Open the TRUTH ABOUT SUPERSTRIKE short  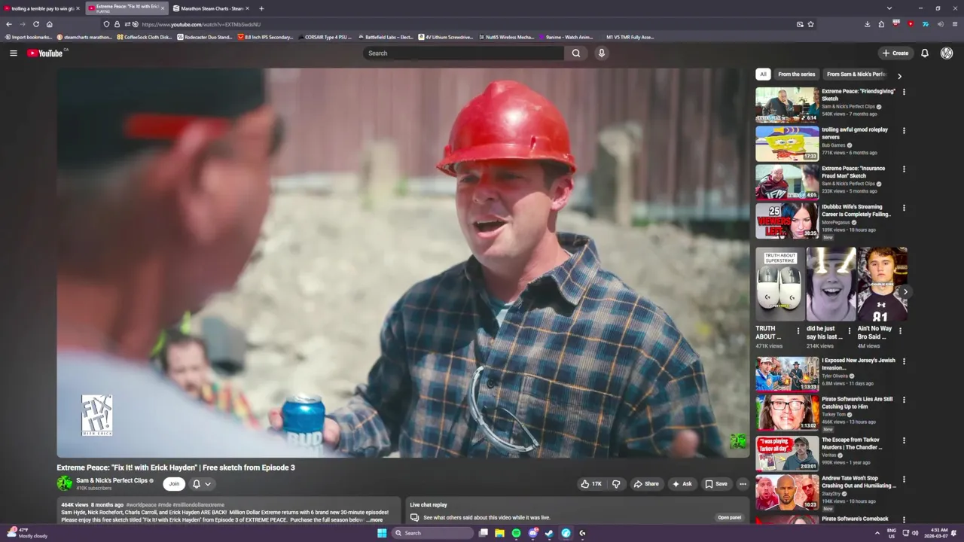(x=779, y=285)
